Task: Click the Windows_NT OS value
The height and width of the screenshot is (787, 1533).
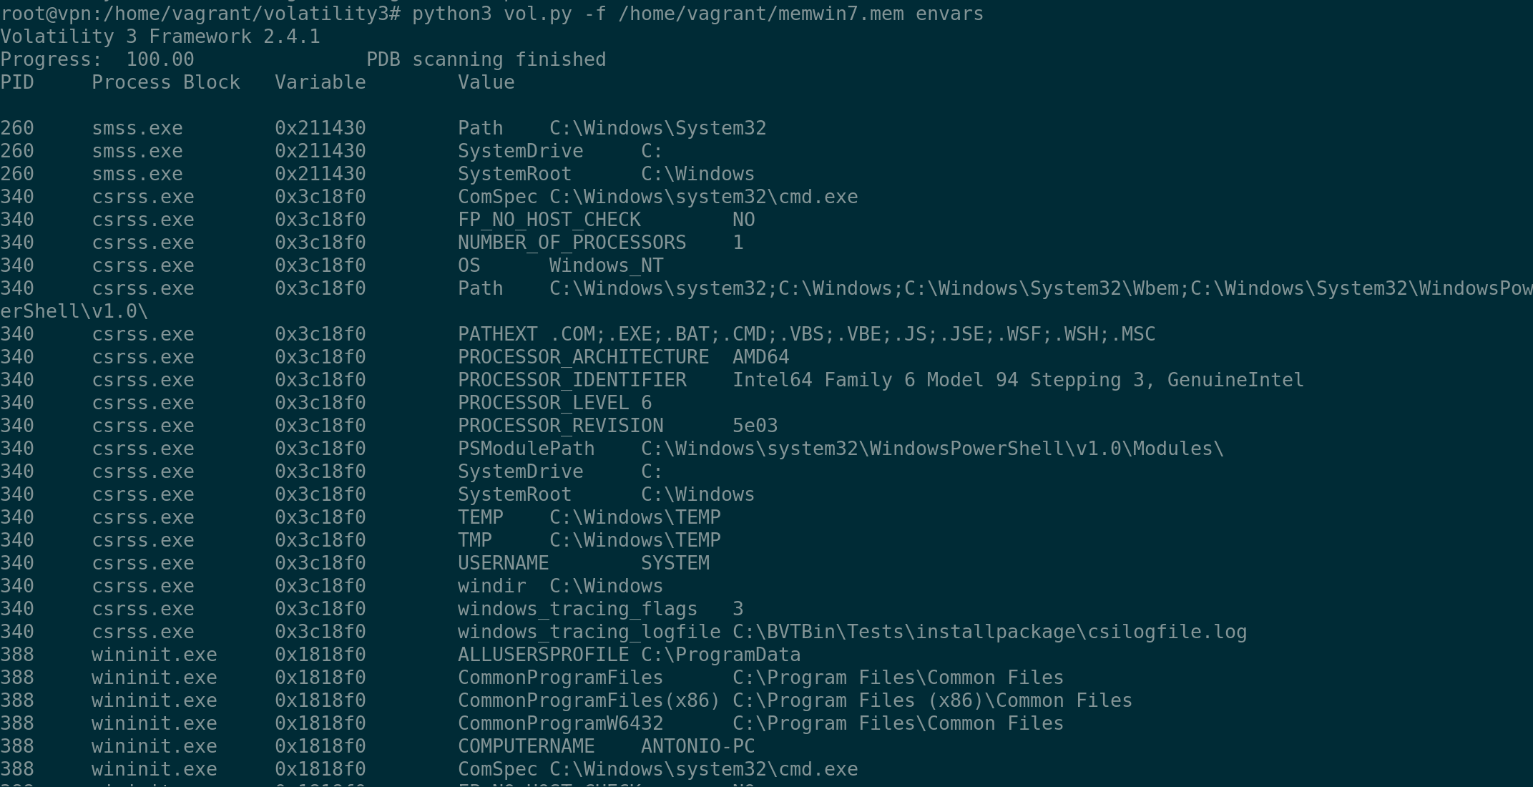Action: (x=606, y=265)
